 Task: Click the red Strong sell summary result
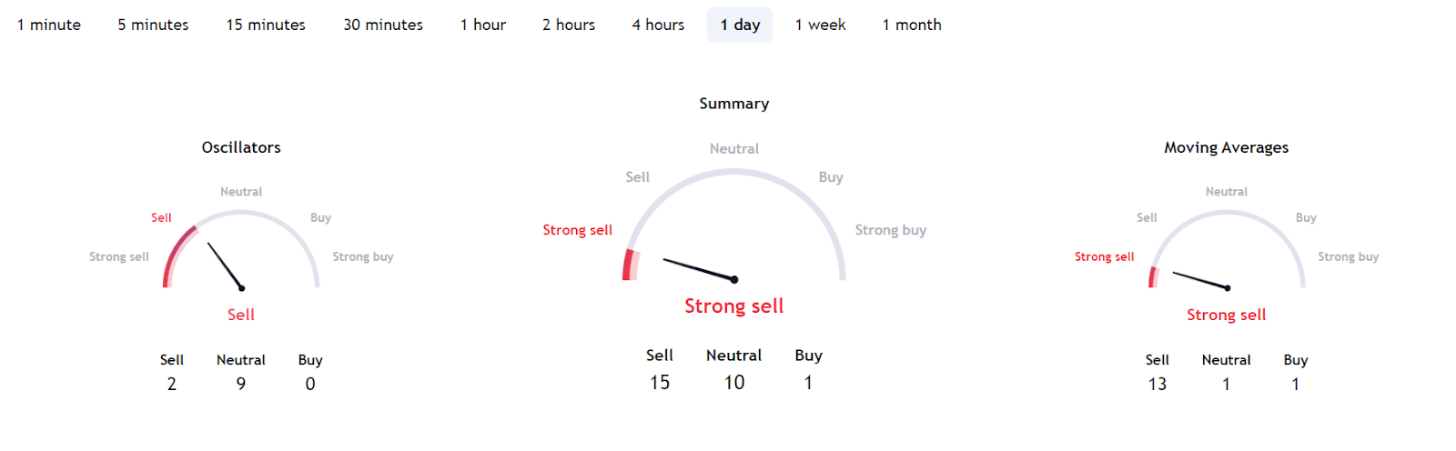coord(734,306)
